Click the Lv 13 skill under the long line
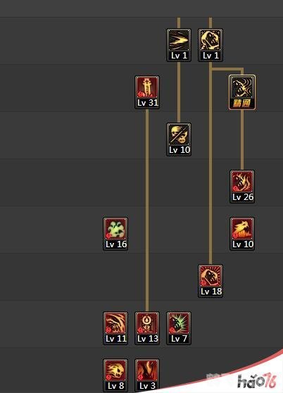The image size is (283, 393). point(147,328)
